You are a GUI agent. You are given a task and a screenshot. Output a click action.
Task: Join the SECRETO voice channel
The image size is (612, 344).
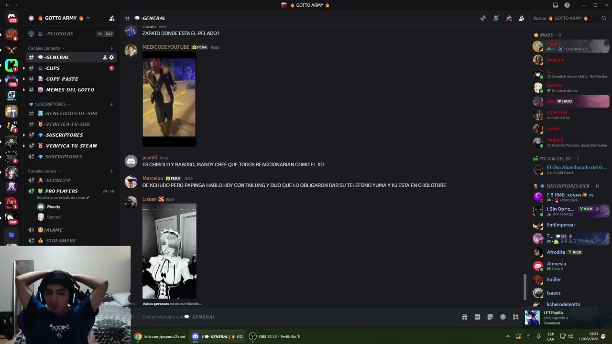tap(71, 180)
